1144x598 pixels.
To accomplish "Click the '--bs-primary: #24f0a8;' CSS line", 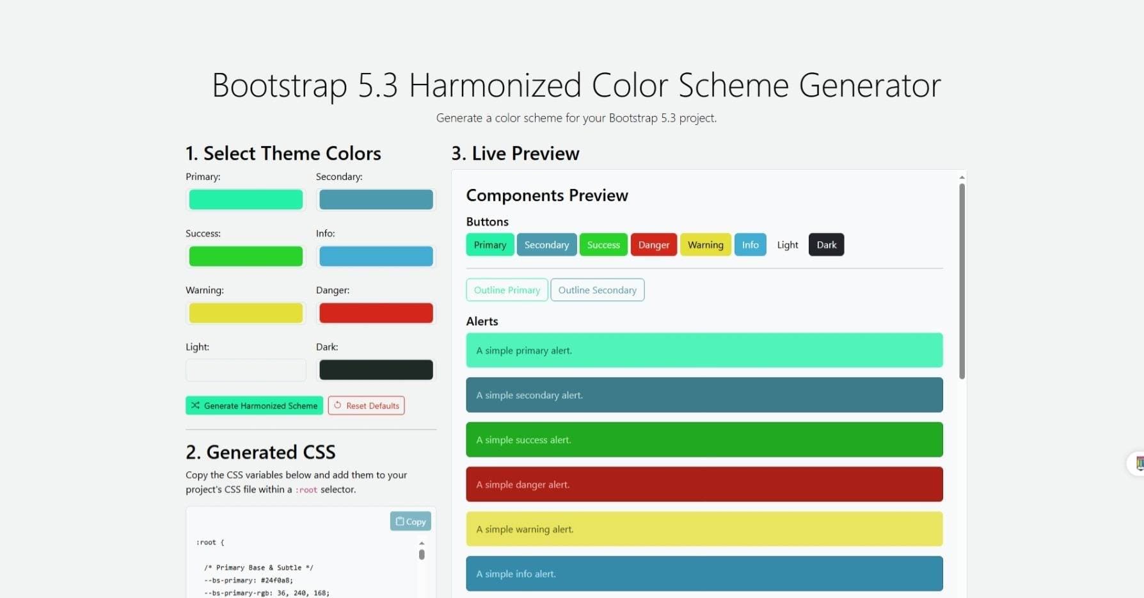I will pyautogui.click(x=248, y=580).
